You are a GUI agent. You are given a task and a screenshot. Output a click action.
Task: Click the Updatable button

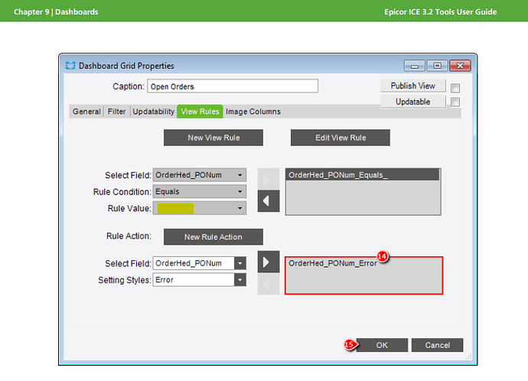pyautogui.click(x=413, y=102)
